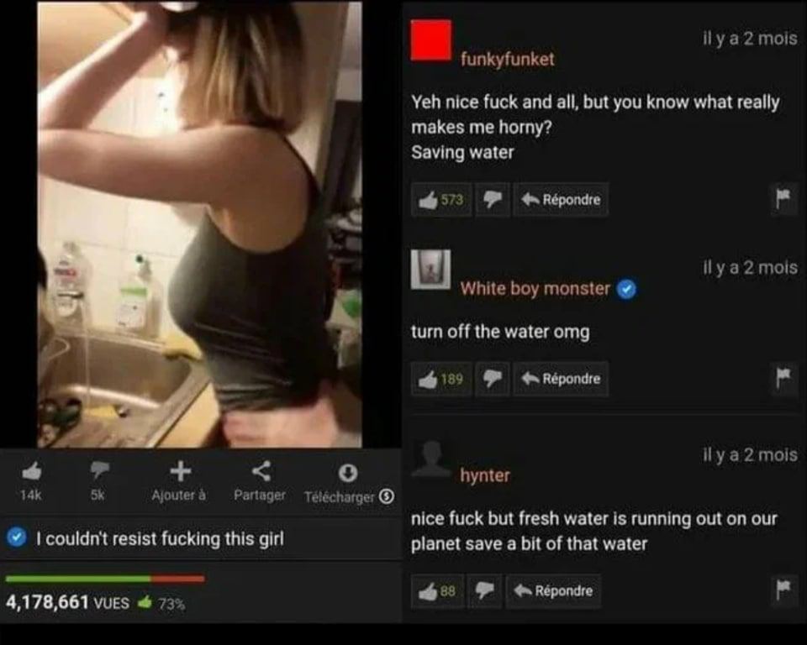Upvote White boy monster's comment with 189 likes

tap(441, 379)
